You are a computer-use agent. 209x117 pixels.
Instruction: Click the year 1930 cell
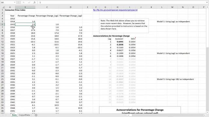click(x=12, y=68)
